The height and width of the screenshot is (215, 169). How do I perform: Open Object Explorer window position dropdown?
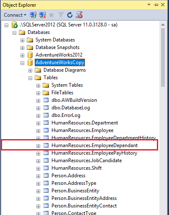[149, 5]
